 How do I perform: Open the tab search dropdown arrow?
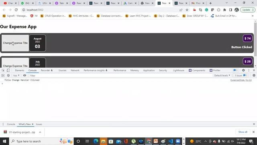pos(226,3)
